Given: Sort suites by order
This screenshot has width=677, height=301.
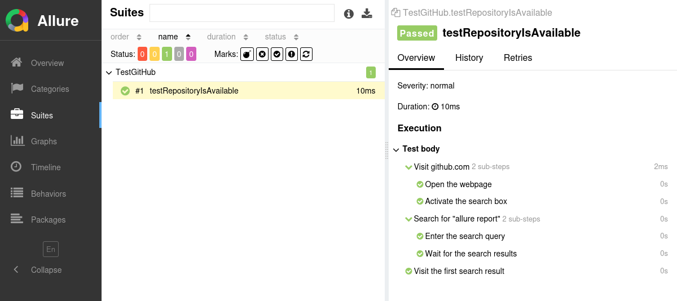Looking at the screenshot, I should coord(126,37).
